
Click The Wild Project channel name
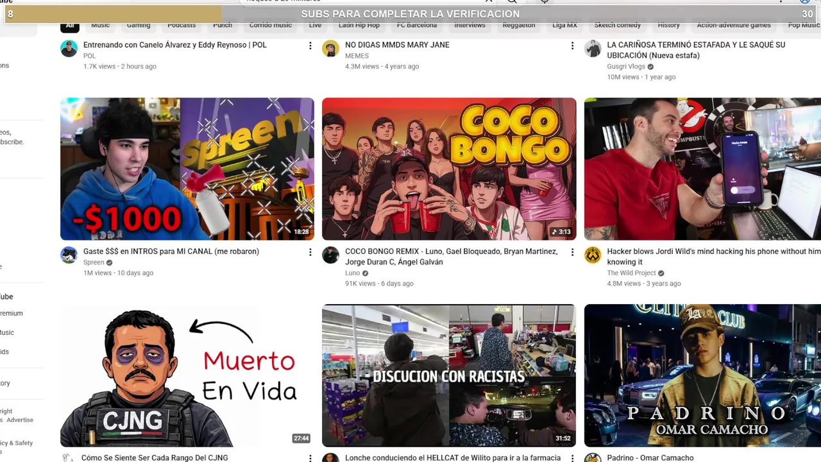[x=631, y=273]
